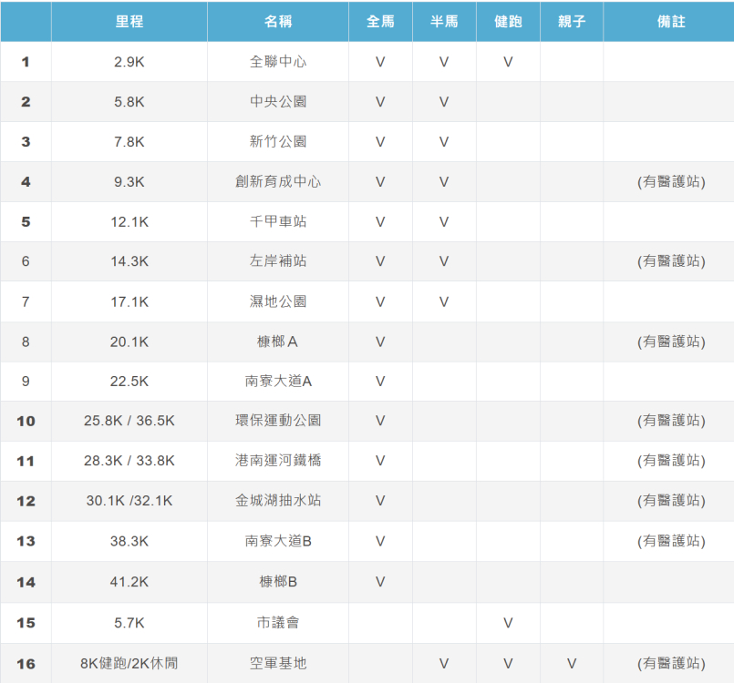Image resolution: width=734 pixels, height=683 pixels.
Task: Select the 創新育成中心 name cell
Action: (278, 182)
